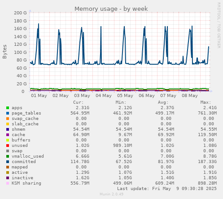This screenshot has width=223, height=199.
Task: Click the '03 May' x-axis label
Action: pyautogui.click(x=82, y=96)
